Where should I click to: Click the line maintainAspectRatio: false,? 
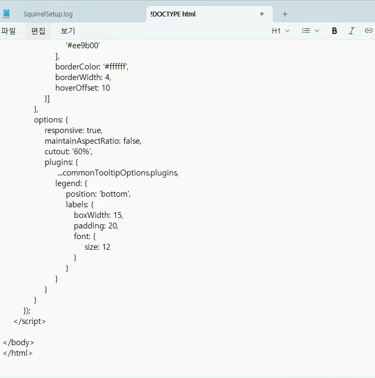pos(93,141)
